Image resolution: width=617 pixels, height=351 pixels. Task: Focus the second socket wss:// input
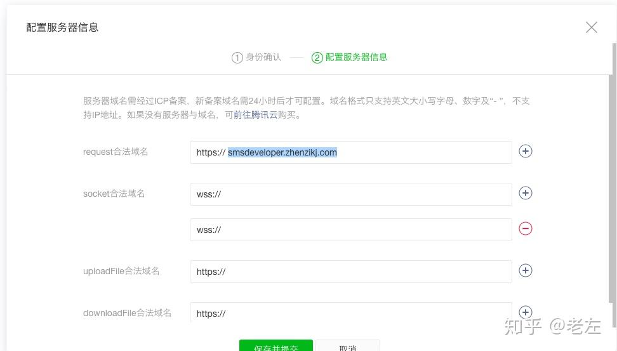350,230
